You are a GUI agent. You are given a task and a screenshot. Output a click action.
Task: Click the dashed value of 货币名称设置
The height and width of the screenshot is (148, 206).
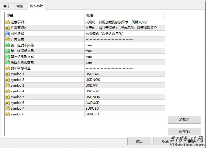coord(109,68)
